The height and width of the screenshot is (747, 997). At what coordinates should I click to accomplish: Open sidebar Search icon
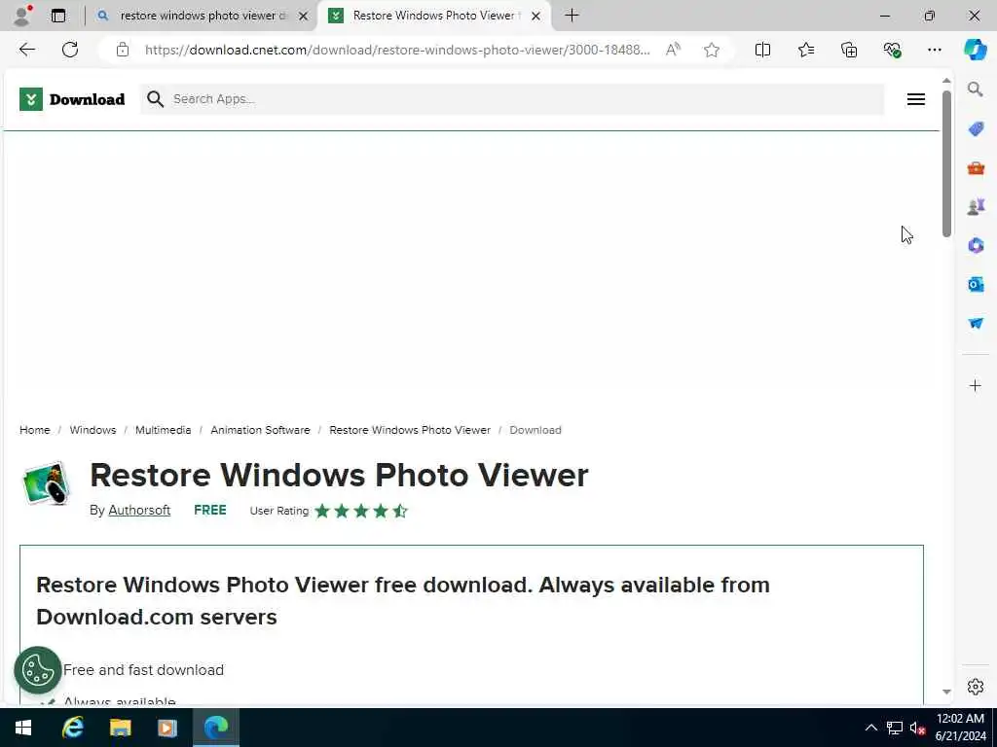[x=976, y=89]
